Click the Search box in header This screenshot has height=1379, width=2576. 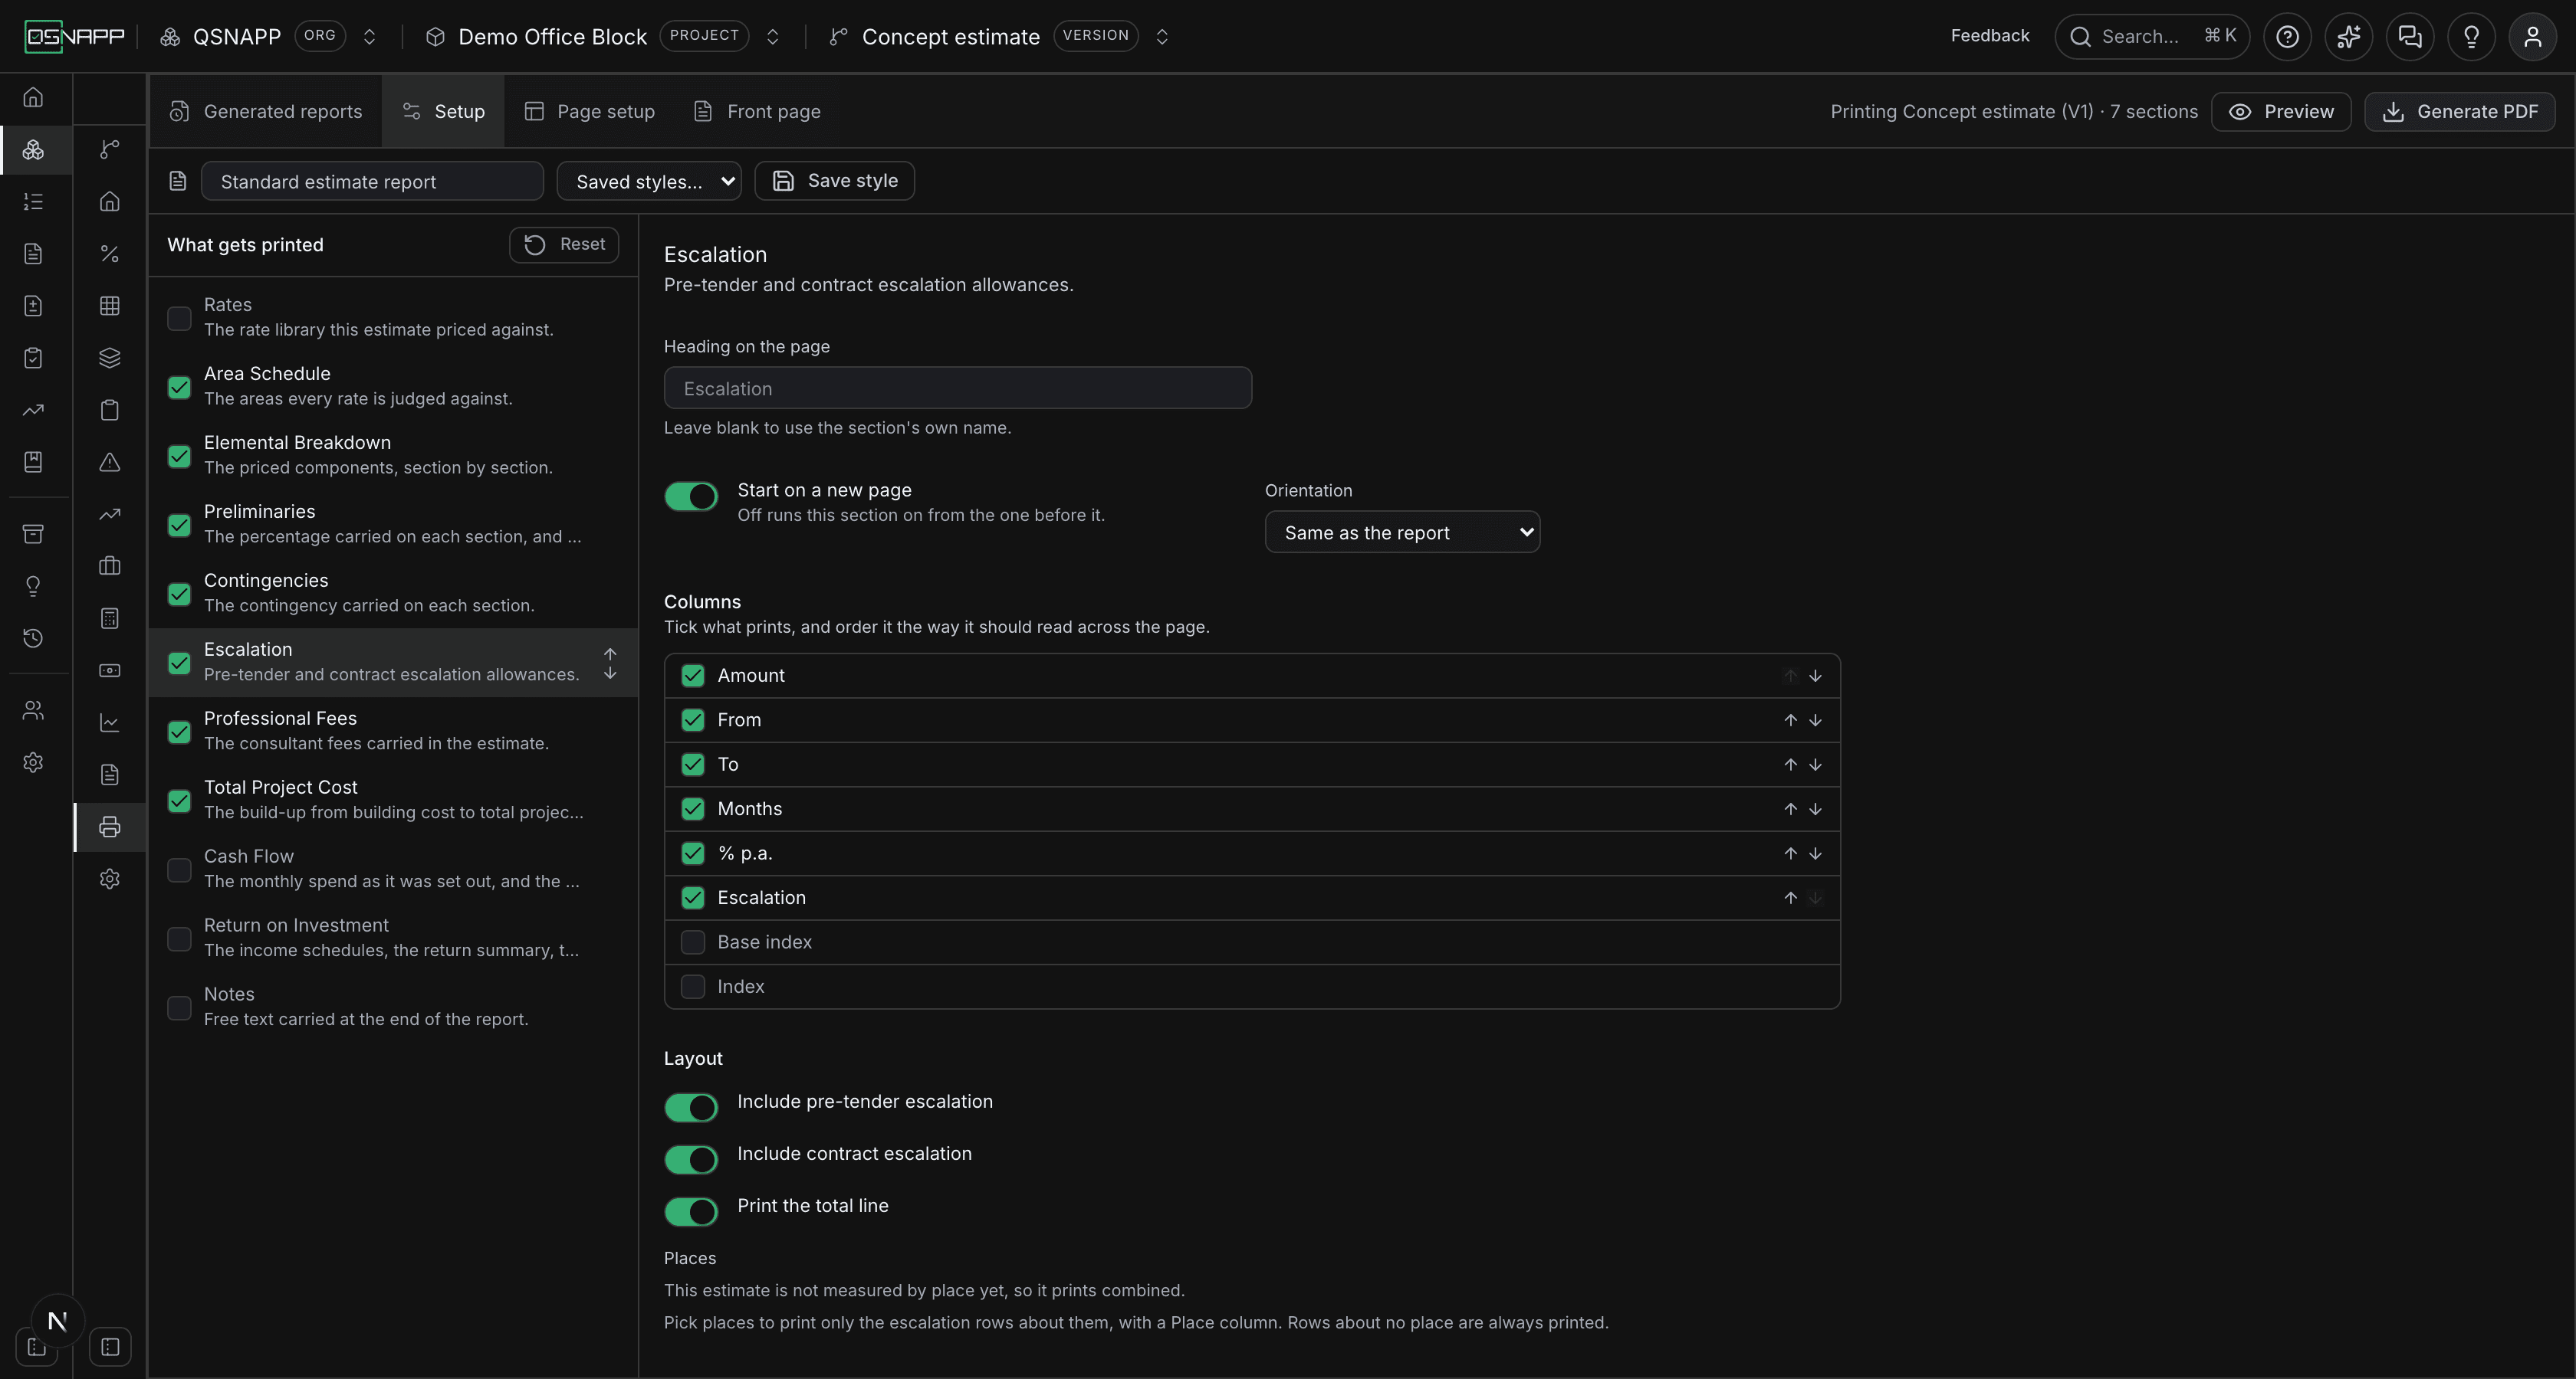(2152, 37)
